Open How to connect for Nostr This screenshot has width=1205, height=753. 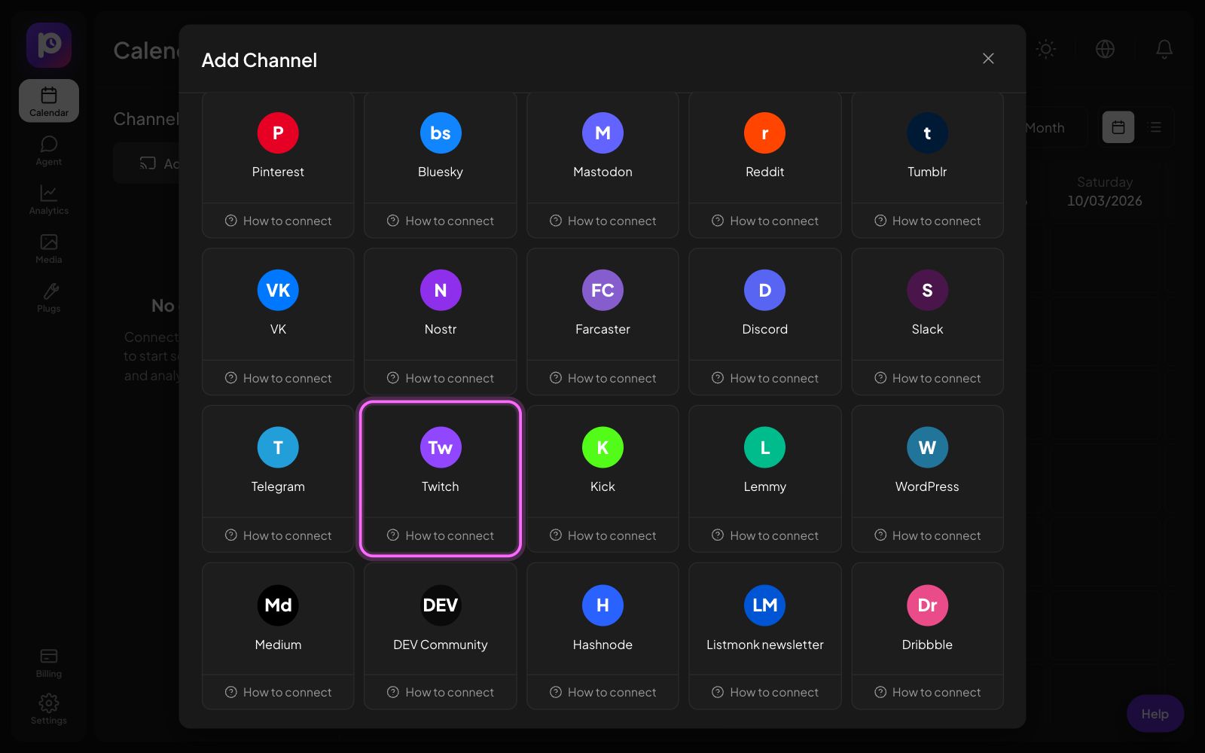(x=441, y=378)
